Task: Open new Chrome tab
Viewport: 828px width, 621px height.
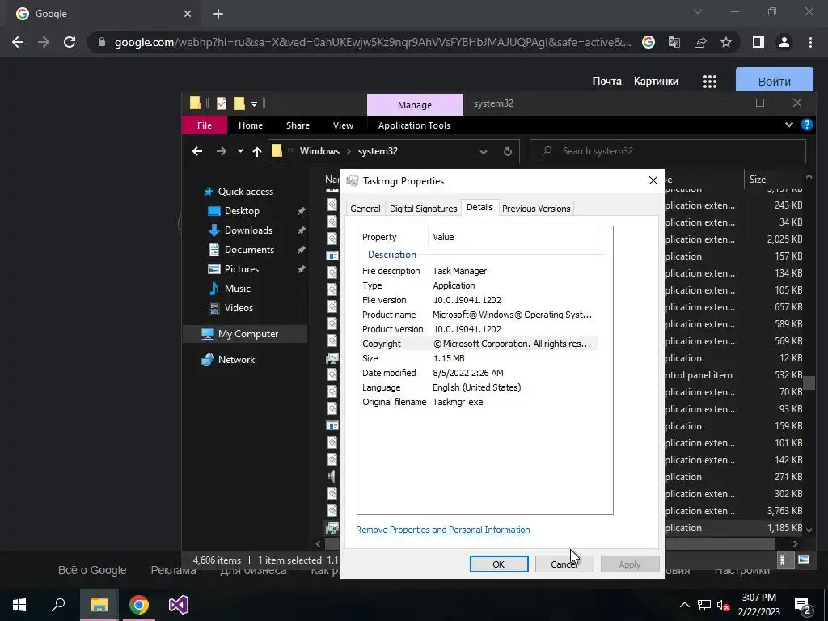Action: click(218, 14)
